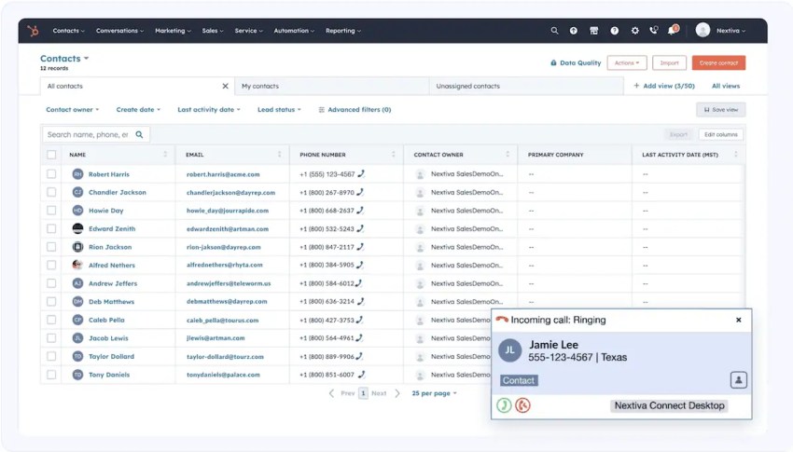Close the incoming call popup
Screen dimensions: 793x452
(x=738, y=320)
